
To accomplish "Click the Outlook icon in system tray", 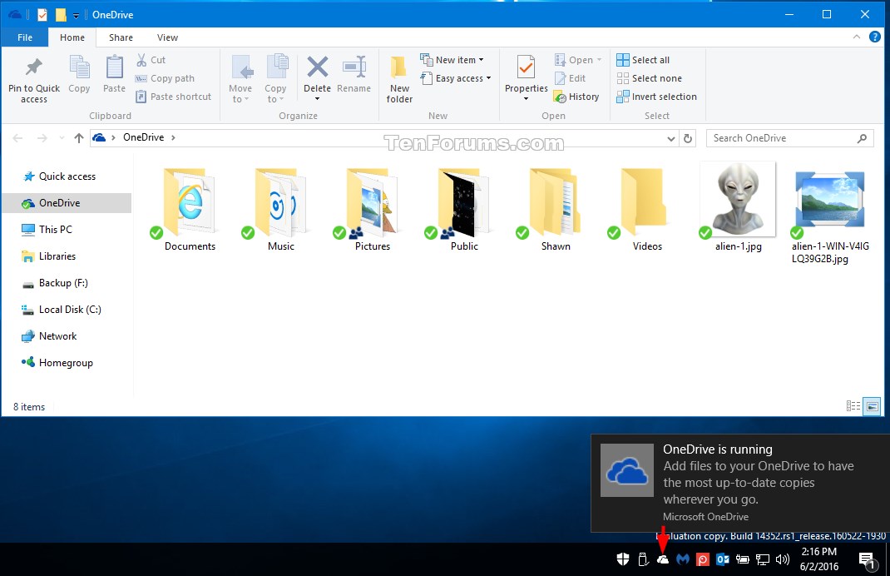I will click(723, 559).
